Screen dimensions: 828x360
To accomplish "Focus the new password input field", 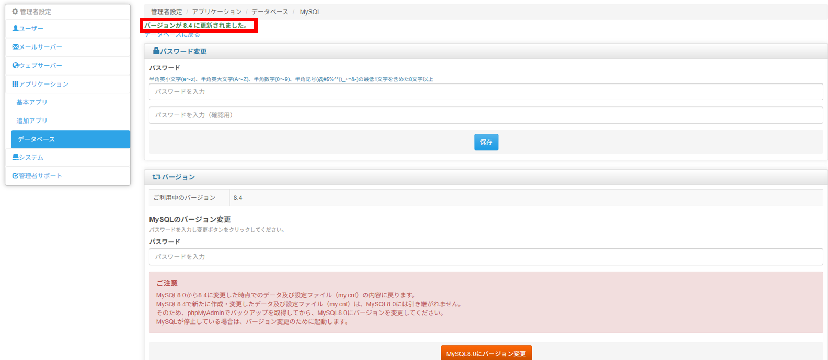I will pyautogui.click(x=486, y=92).
